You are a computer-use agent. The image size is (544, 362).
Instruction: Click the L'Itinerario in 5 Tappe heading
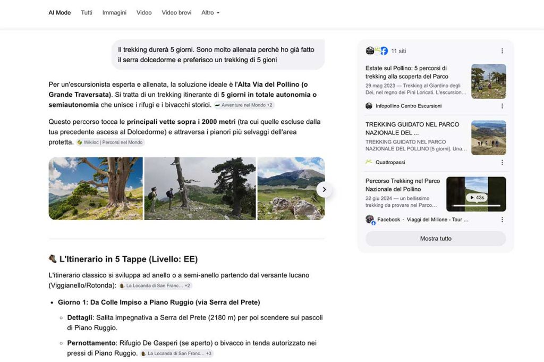(129, 259)
